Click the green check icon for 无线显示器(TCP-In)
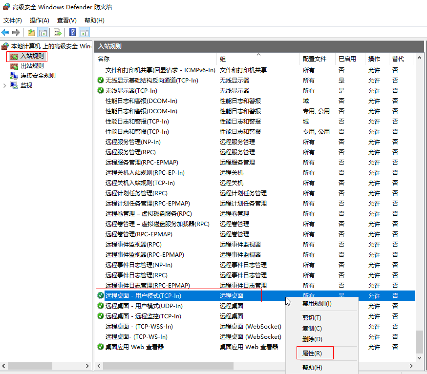 (101, 90)
